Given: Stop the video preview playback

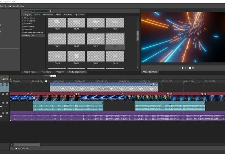Looking at the screenshot, I should pos(190,68).
